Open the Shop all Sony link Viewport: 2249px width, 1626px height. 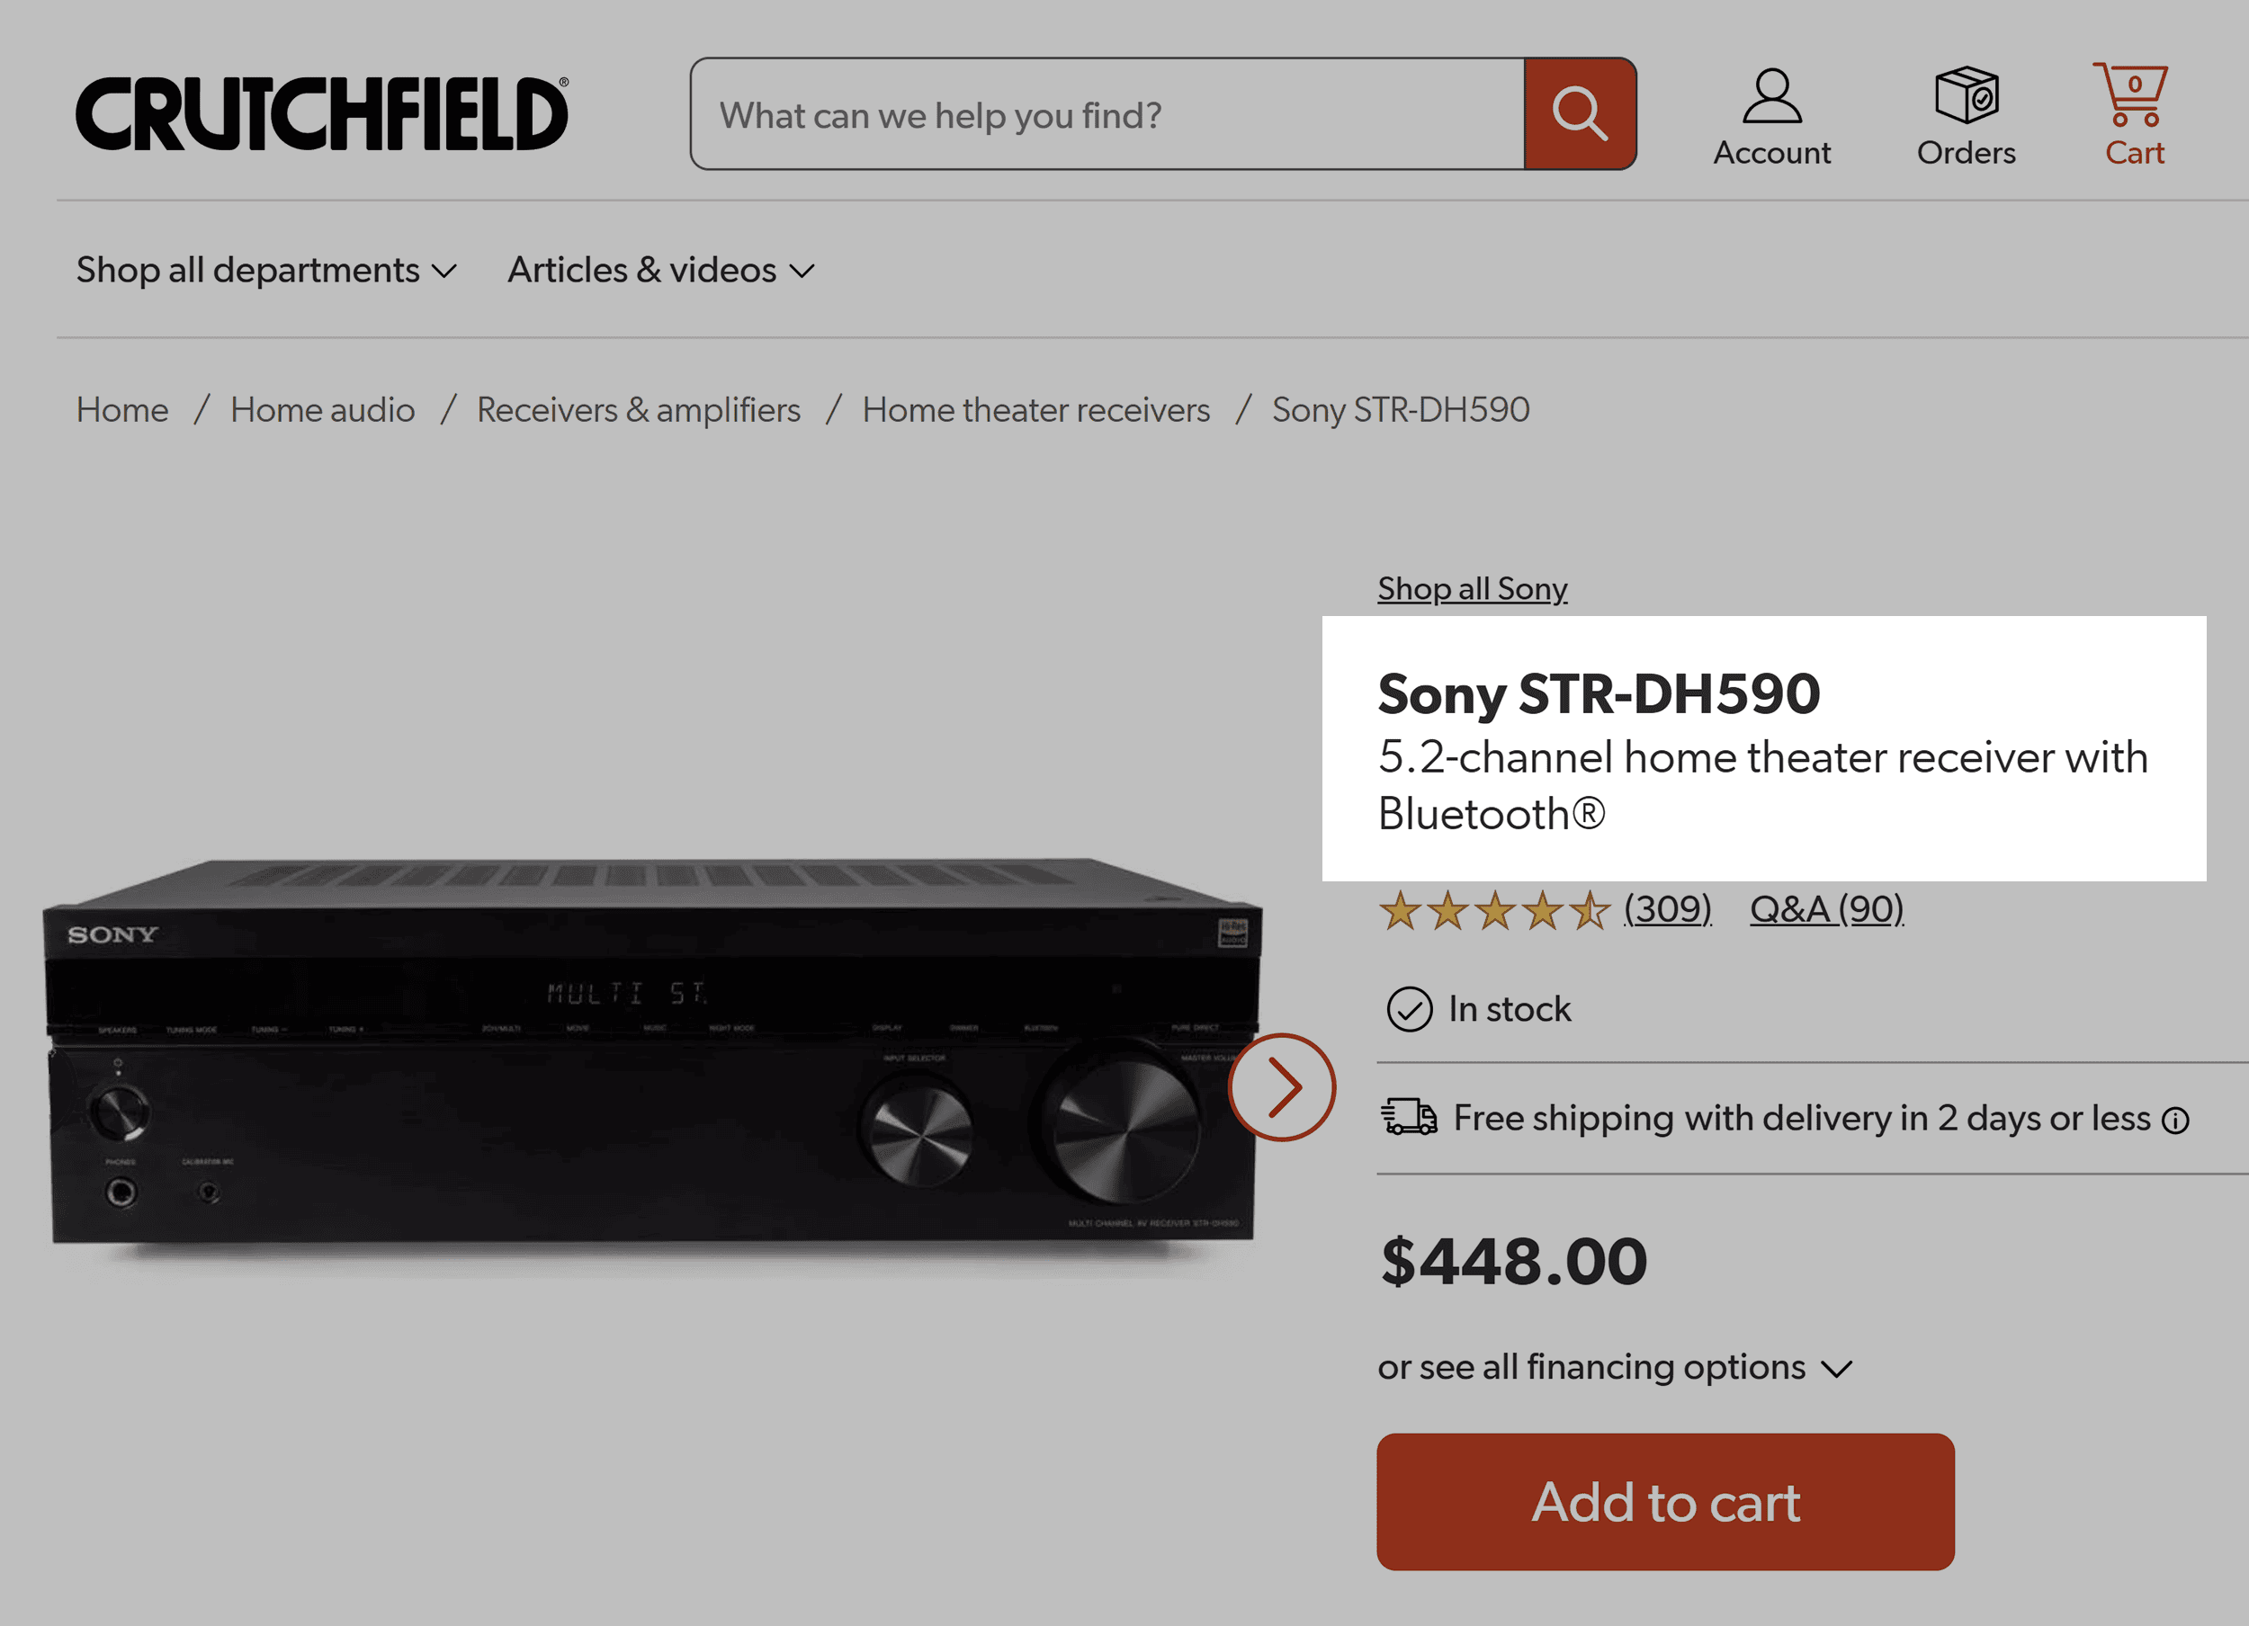click(1472, 588)
